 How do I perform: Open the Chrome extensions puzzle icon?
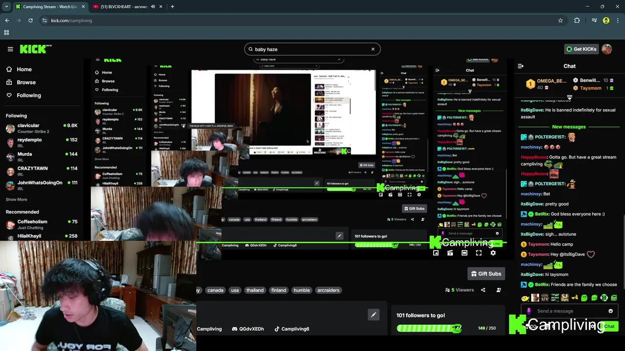tap(577, 20)
